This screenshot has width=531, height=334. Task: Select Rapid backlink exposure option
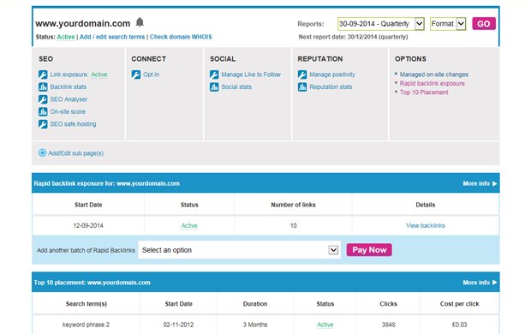click(433, 83)
